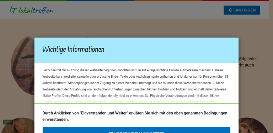Click the word 'Mitglieder' behind the dialog
This screenshot has width=273, height=133.
point(247,59)
